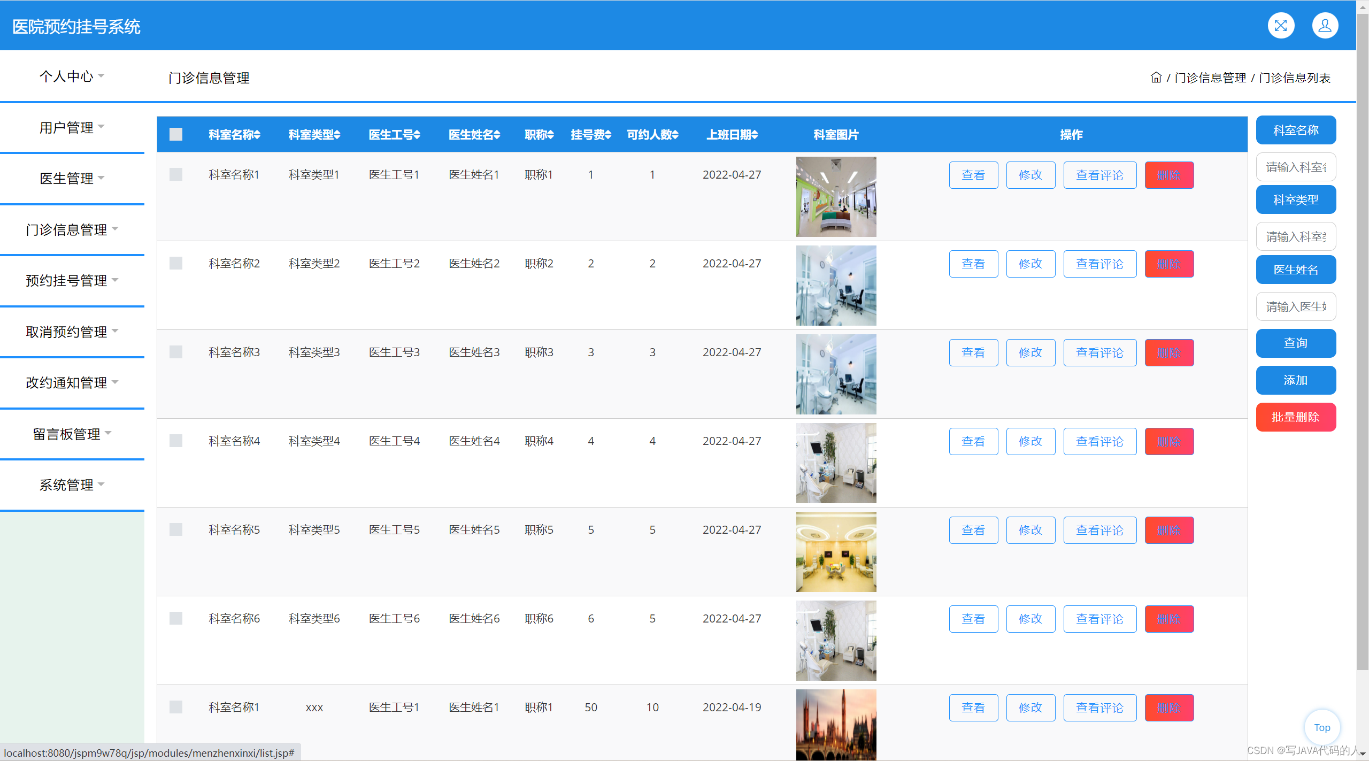
Task: Expand the 系统管理 sidebar menu
Action: [x=72, y=485]
